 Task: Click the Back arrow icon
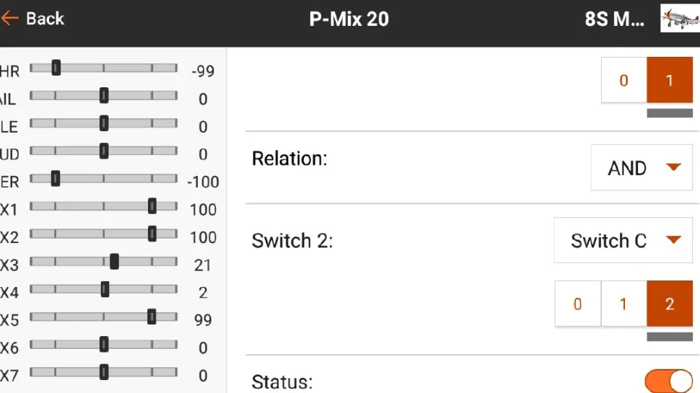click(9, 19)
